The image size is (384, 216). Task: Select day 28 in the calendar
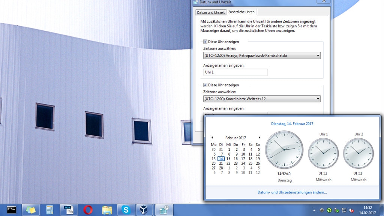221,168
